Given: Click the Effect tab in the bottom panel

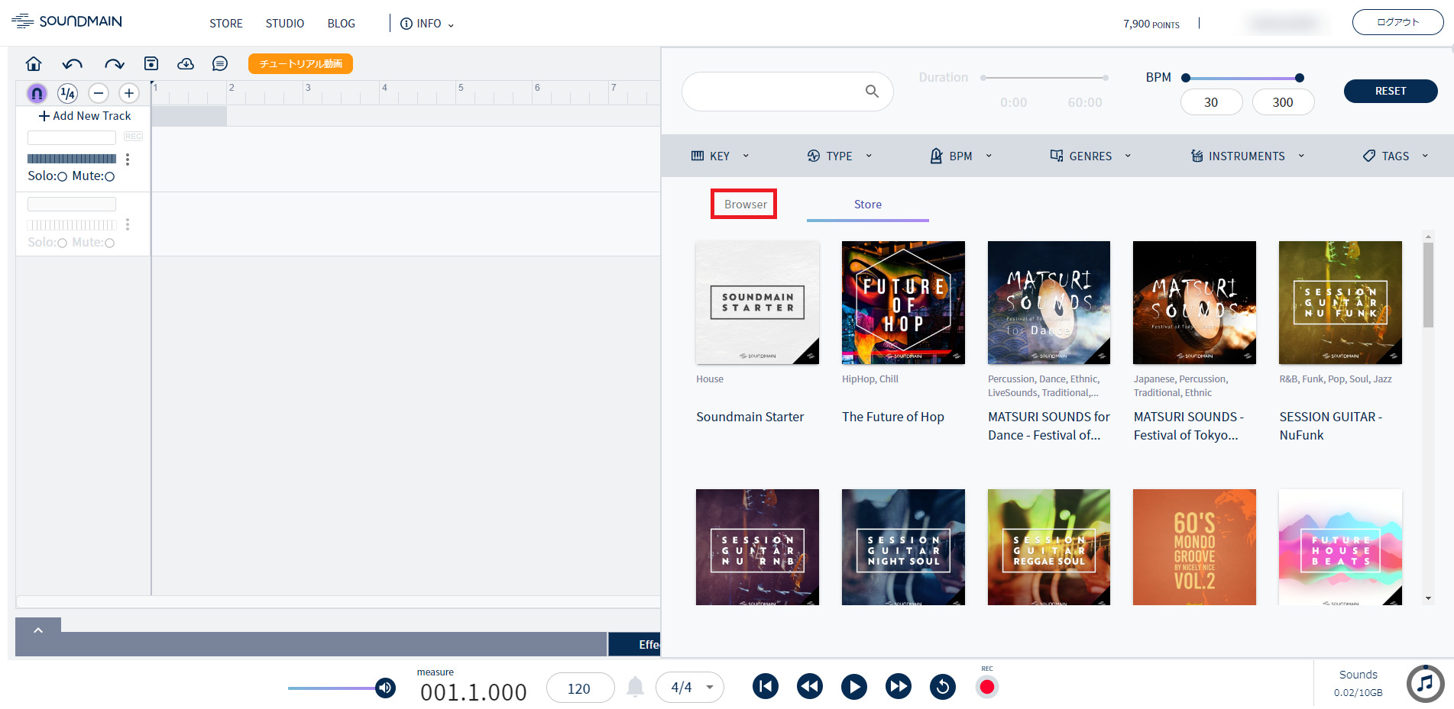Looking at the screenshot, I should [x=635, y=644].
